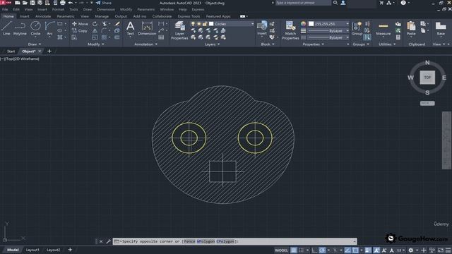Expand the Layers panel
Viewport: 452px width, 254px height.
pyautogui.click(x=212, y=44)
